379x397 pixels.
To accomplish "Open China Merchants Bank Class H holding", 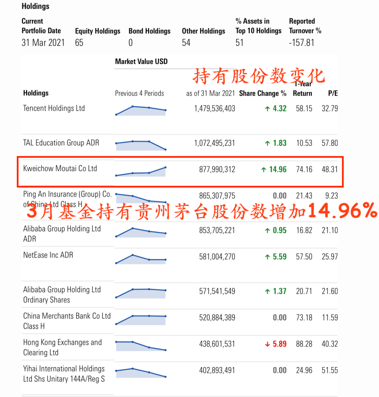I will pyautogui.click(x=67, y=321).
